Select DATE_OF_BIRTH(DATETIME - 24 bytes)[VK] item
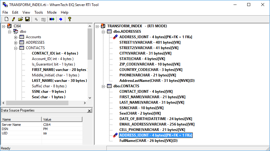Image resolution: width=270 pixels, height=151 pixels. pyautogui.click(x=156, y=119)
